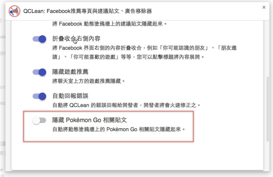The height and width of the screenshot is (177, 273).
Task: Click the 折疊收合右側內容 option label
Action: 76,39
